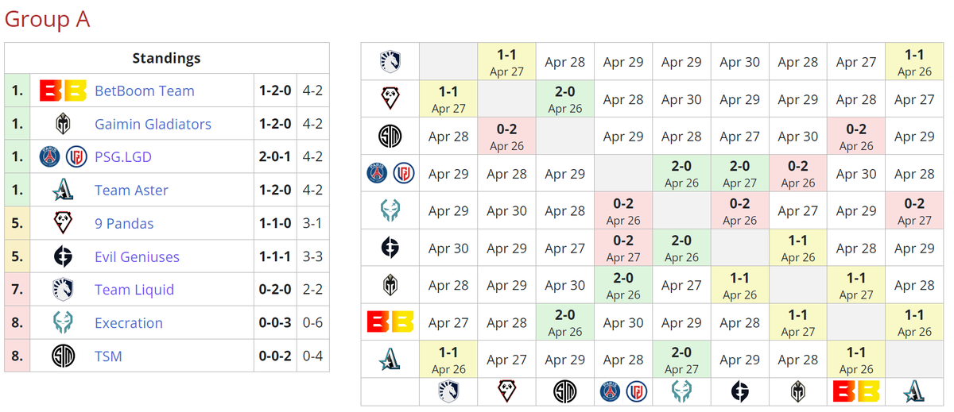
Task: Click Execration logo in crosstable left column
Action: [390, 210]
